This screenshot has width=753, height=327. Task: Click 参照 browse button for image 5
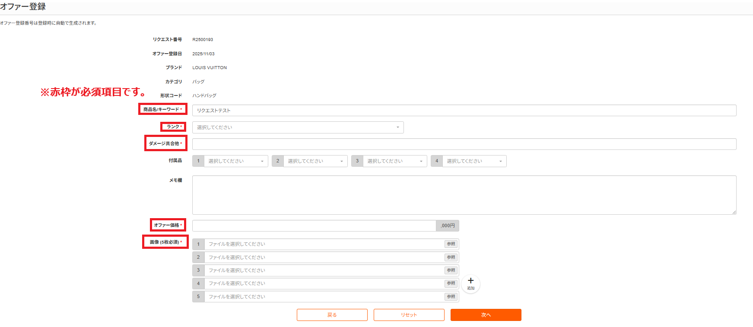pos(451,297)
